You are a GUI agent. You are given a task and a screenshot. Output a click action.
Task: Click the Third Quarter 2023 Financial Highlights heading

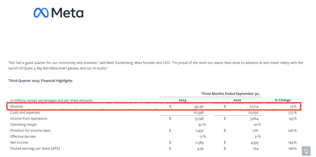(x=40, y=81)
